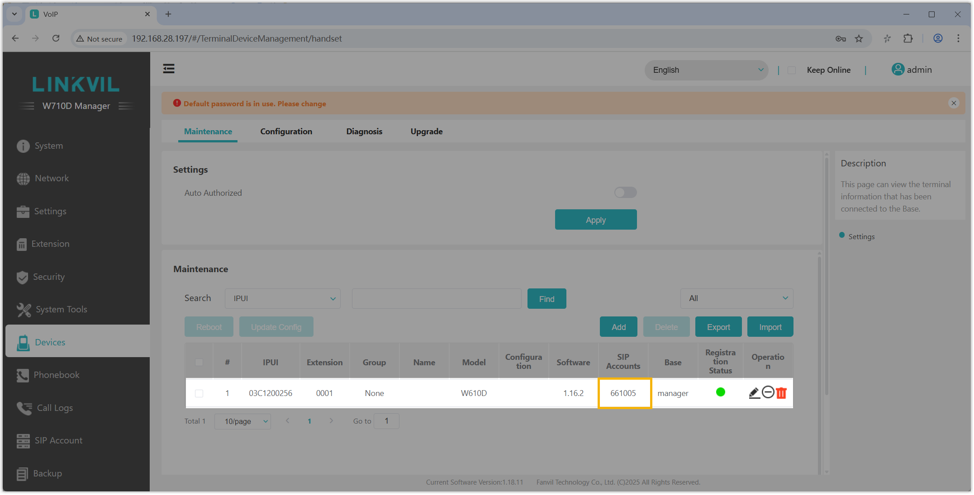Select the checkbox for device row 1
Screen dimensions: 974x495
(x=199, y=393)
